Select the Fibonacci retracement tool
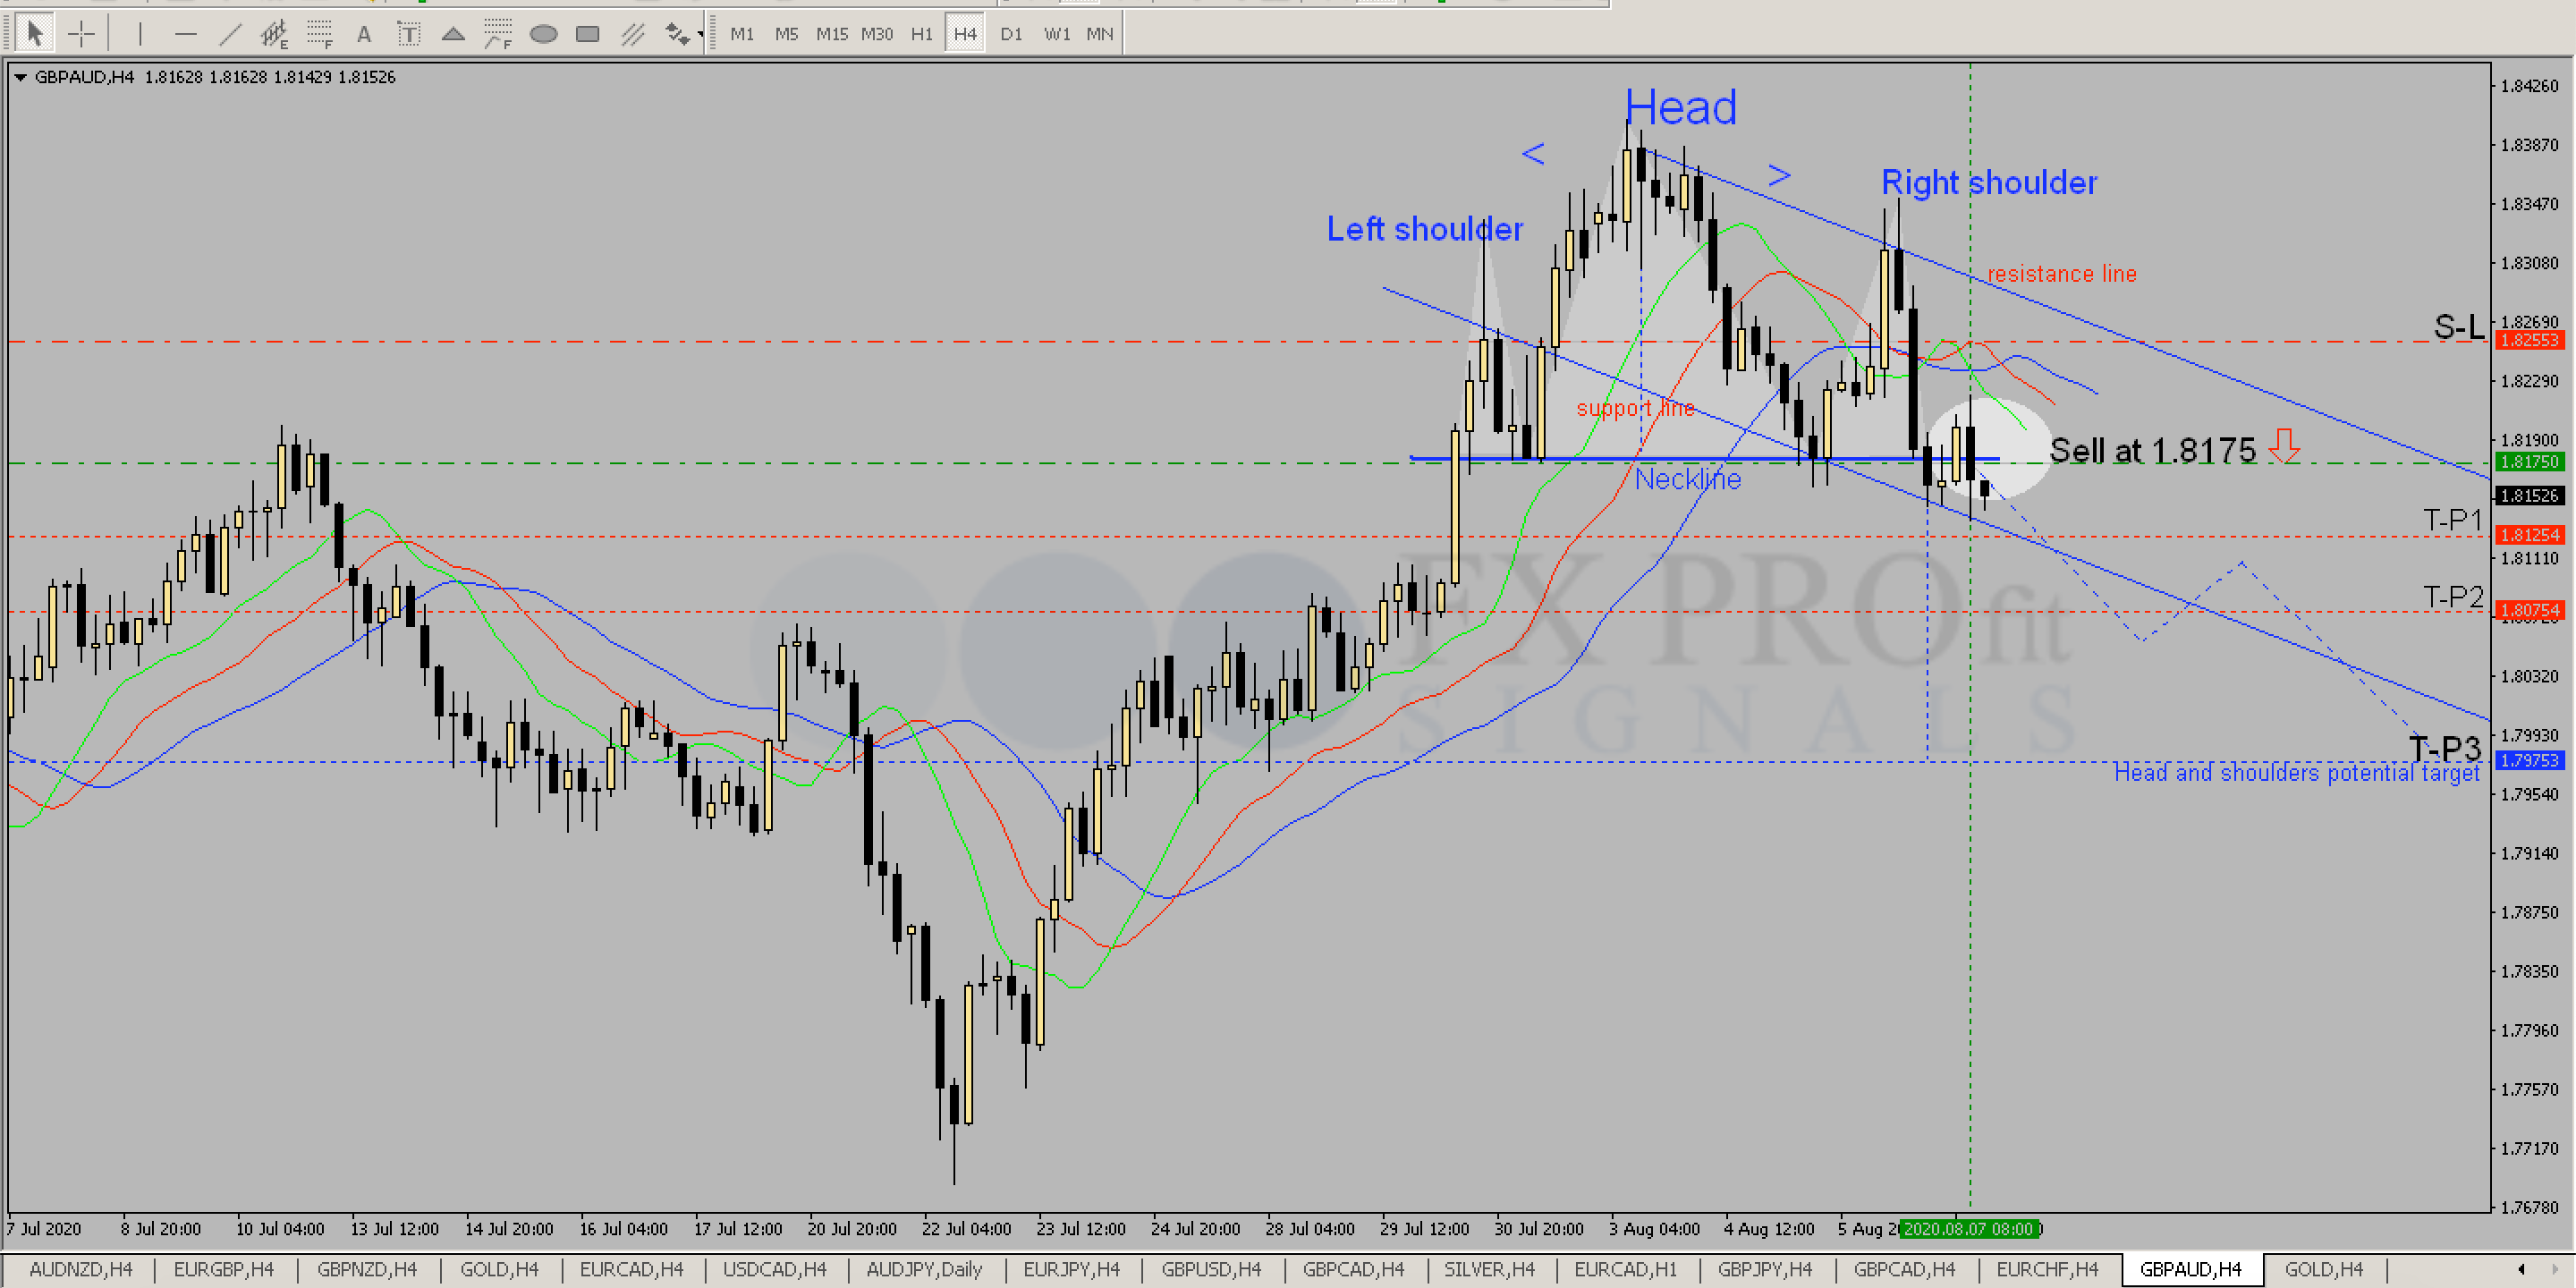This screenshot has height=1288, width=2576. (319, 34)
